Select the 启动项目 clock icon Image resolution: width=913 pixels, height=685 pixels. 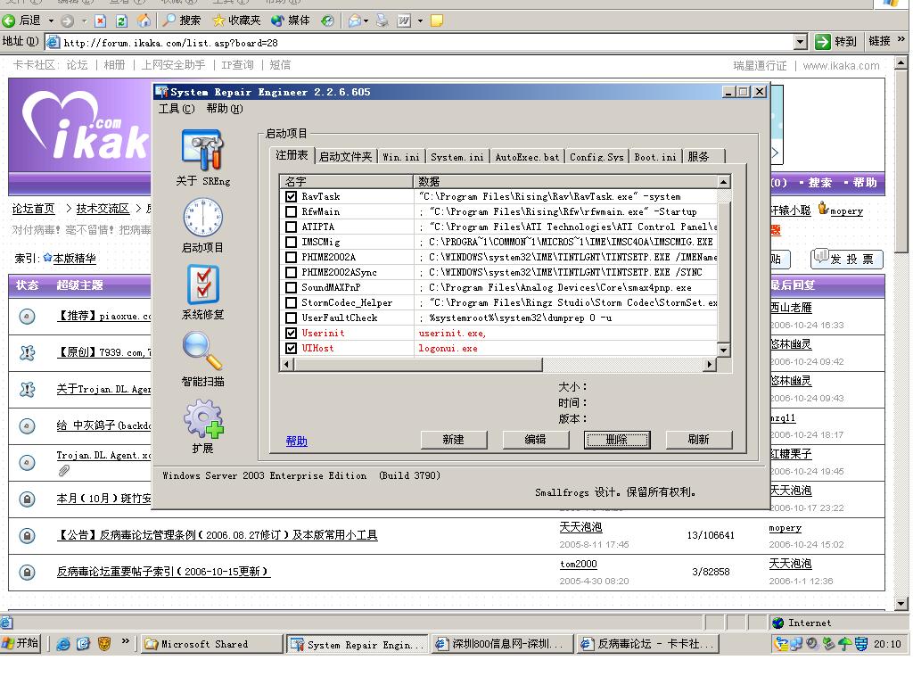click(202, 218)
